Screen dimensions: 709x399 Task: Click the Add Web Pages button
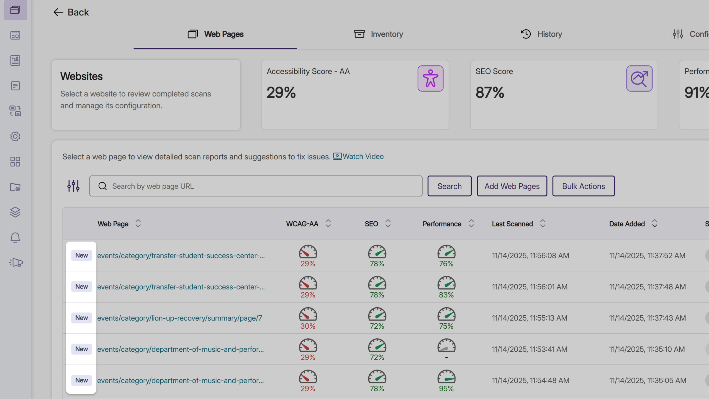[x=512, y=186]
